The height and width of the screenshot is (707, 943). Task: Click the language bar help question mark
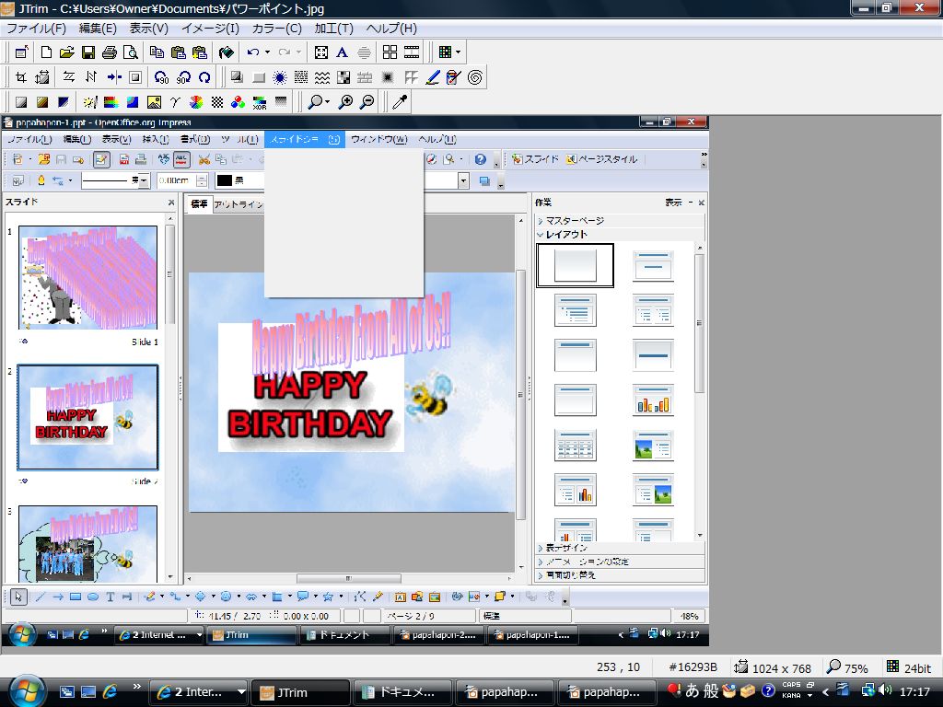768,690
